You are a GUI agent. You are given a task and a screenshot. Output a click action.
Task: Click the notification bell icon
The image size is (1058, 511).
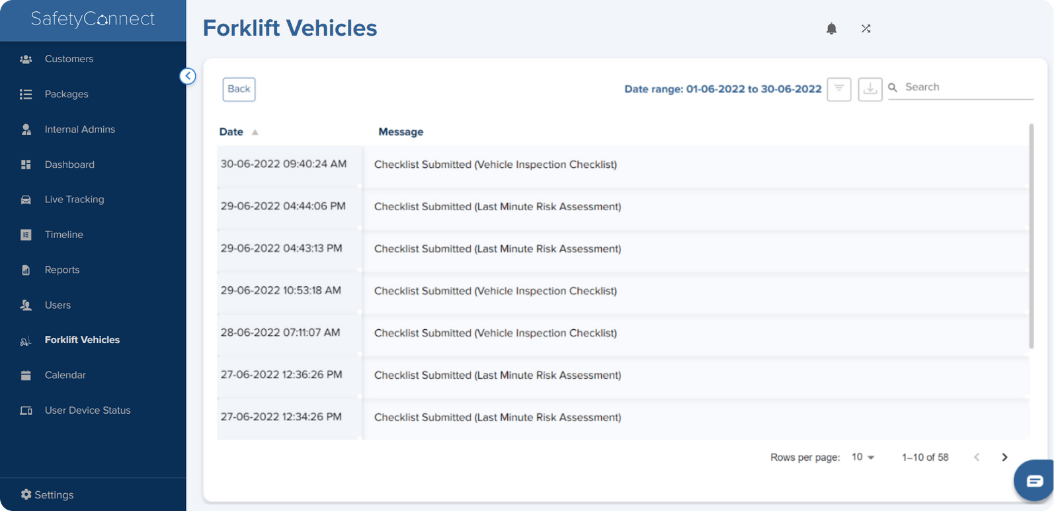831,28
